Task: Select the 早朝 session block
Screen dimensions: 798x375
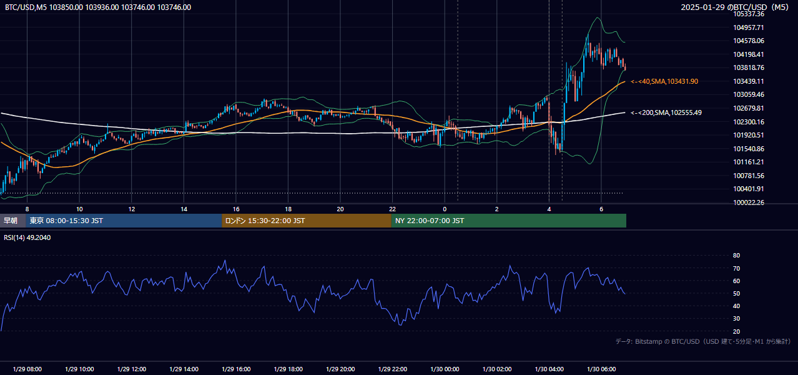Action: 13,221
